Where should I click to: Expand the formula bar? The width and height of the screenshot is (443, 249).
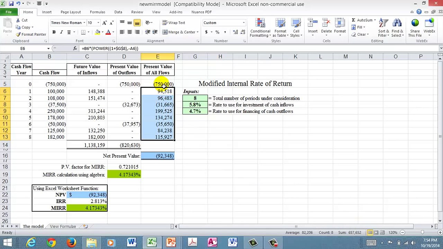click(441, 48)
